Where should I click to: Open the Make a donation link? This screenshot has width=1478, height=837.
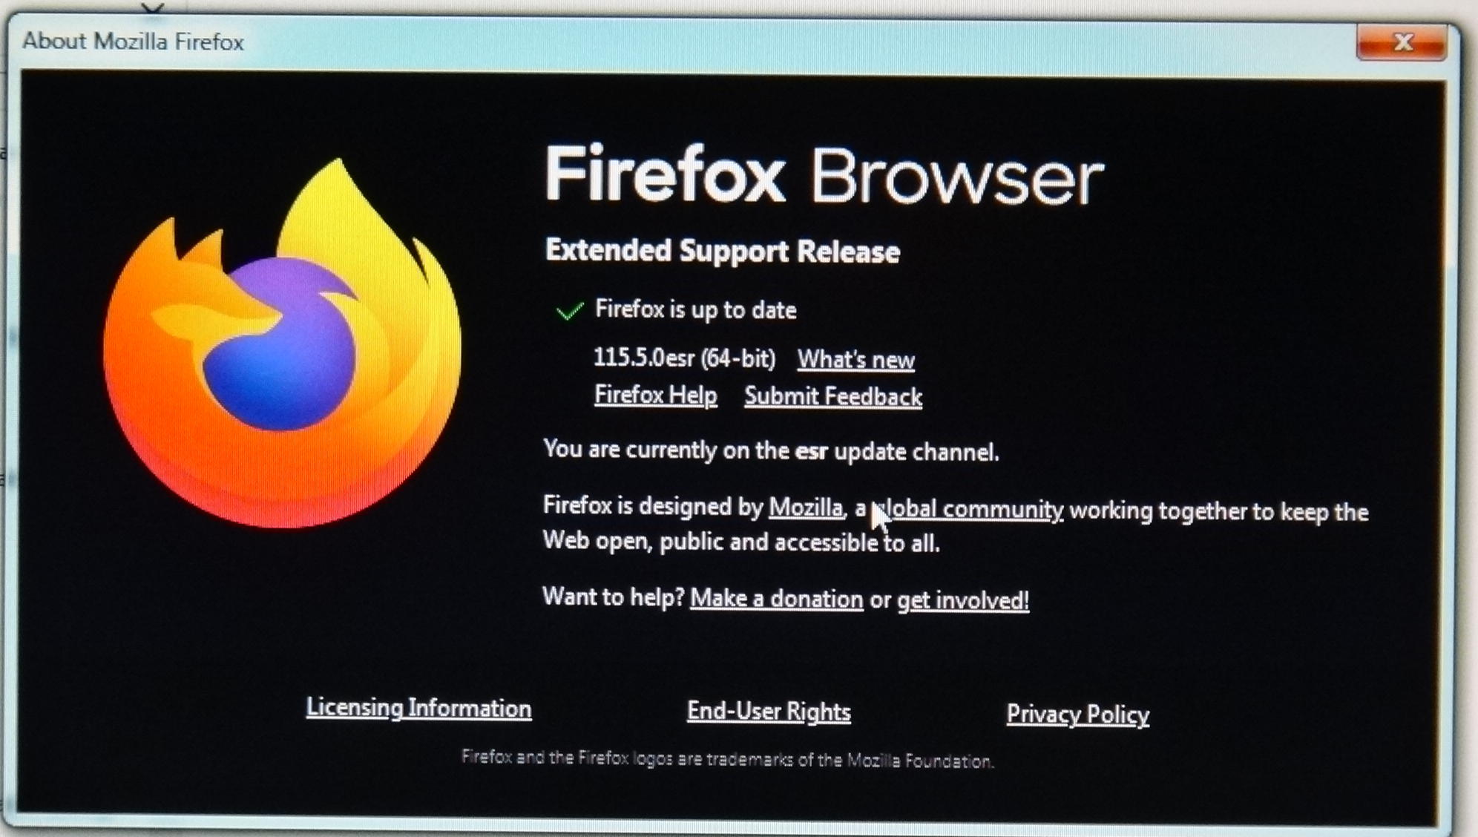coord(777,598)
